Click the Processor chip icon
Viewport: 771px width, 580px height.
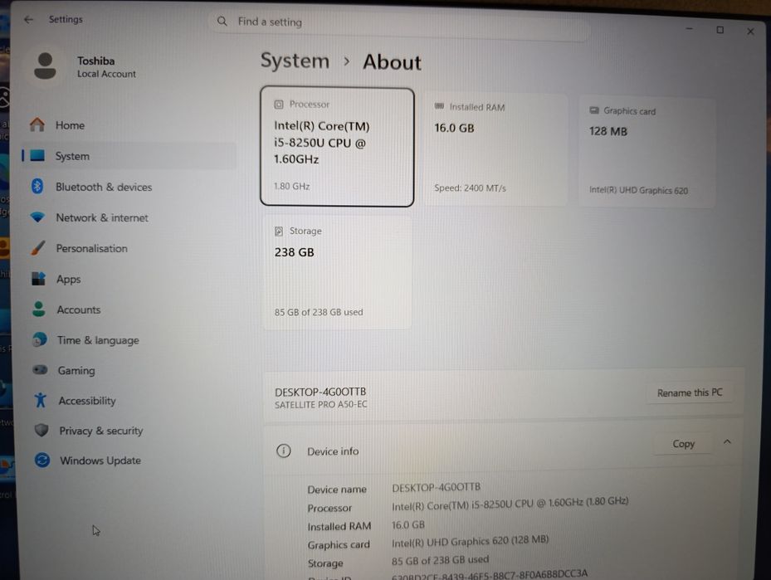(279, 105)
